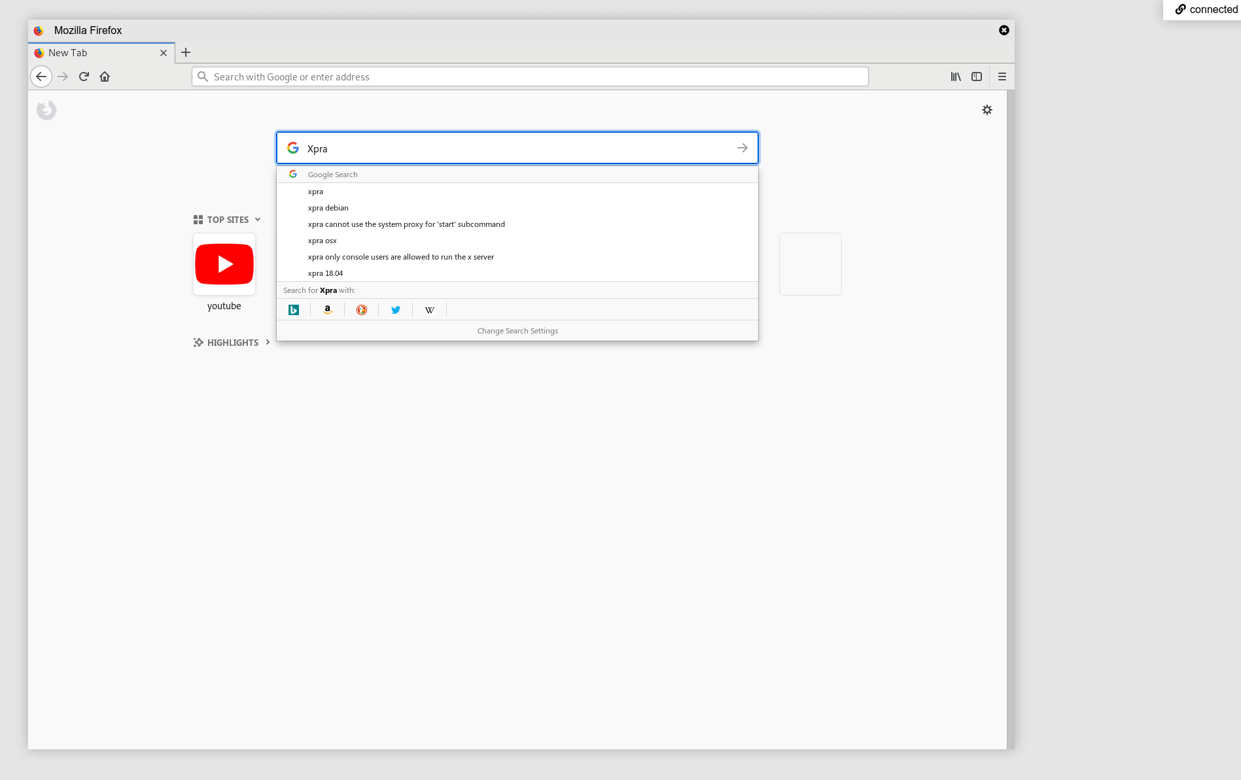Search Xpra with Twitter
This screenshot has height=780, width=1241.
(x=396, y=310)
